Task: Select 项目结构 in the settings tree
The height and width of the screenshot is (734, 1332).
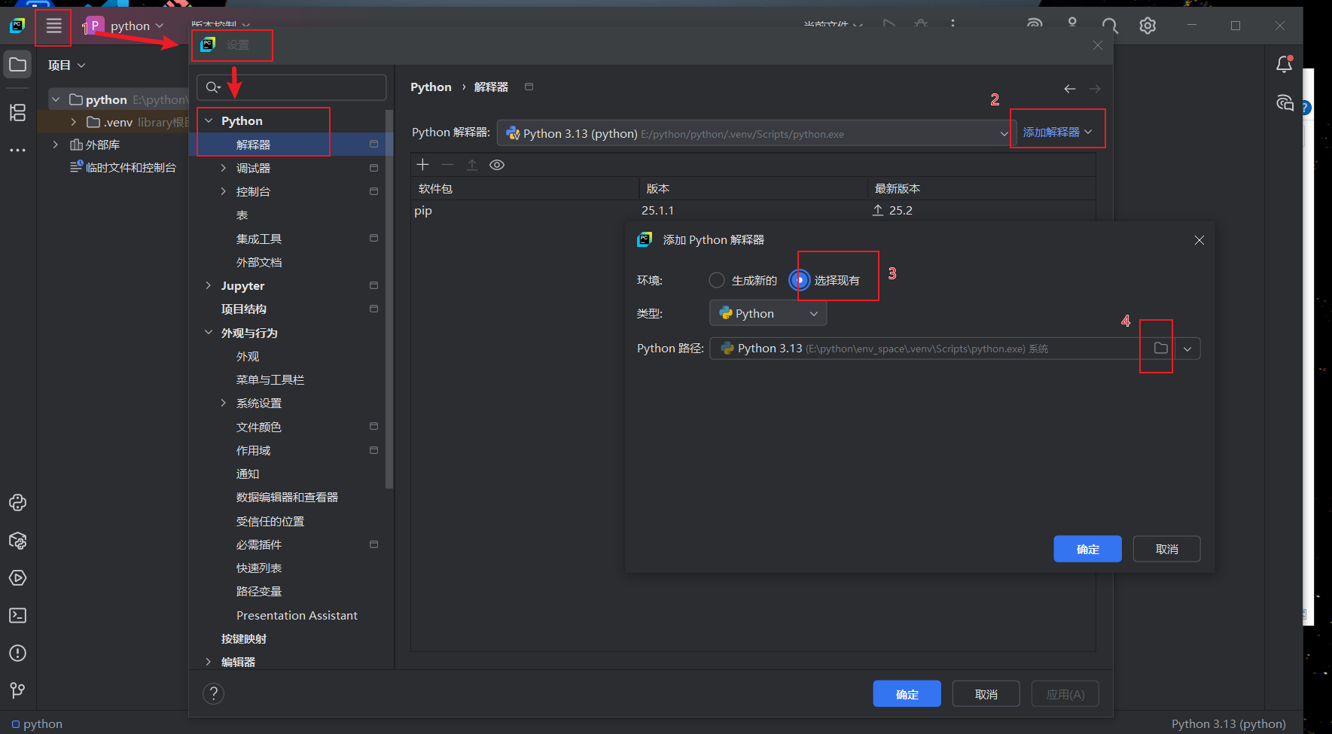Action: click(x=244, y=309)
